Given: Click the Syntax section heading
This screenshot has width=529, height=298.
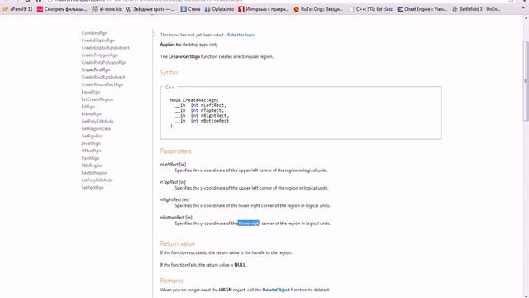Looking at the screenshot, I should point(169,73).
